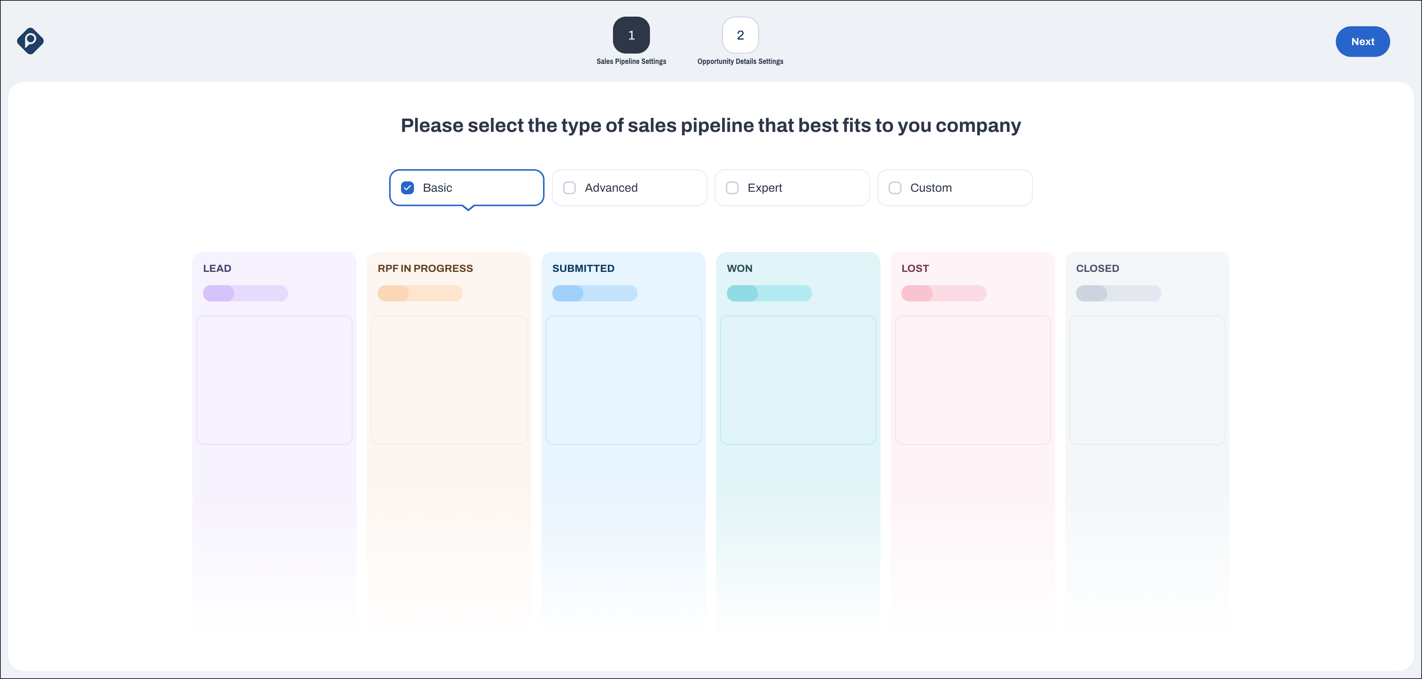
Task: Click the pink progress bar under LOST
Action: click(944, 293)
